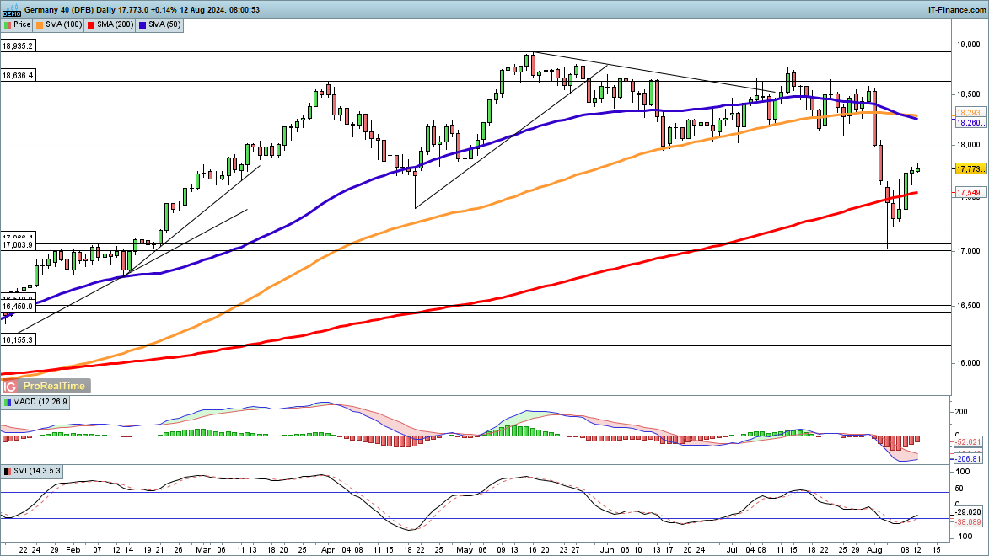Select the 16,155.3 horizontal level label
Screen dimensions: 989x556
[x=18, y=339]
